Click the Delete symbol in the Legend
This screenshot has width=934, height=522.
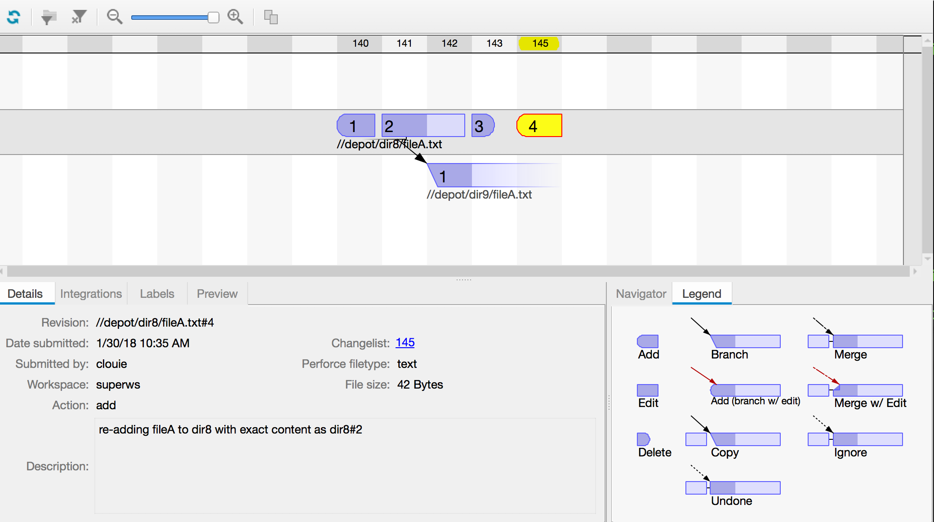(x=643, y=438)
